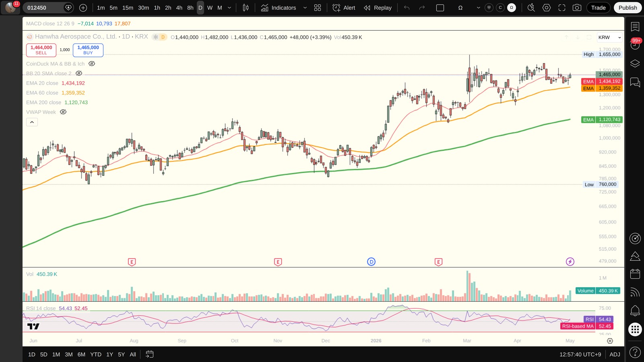Toggle visibility of VWAP Week indicator
This screenshot has width=644, height=362.
tap(63, 112)
